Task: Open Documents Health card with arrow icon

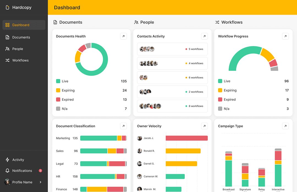Action: 123,36
